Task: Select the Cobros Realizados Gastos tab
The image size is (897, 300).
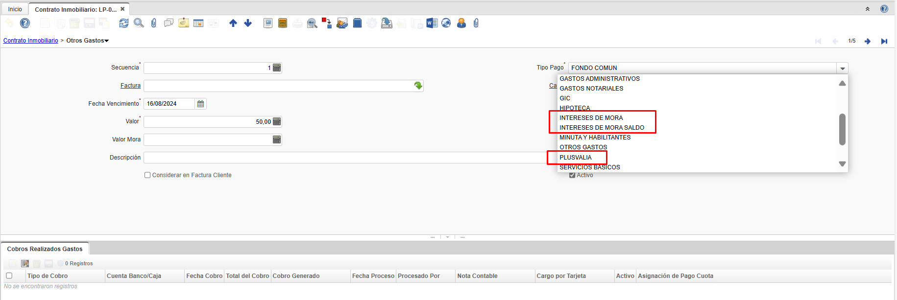Action: point(45,249)
